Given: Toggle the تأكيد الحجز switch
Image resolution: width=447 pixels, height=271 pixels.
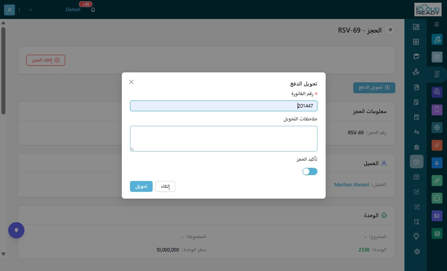Looking at the screenshot, I should 310,171.
